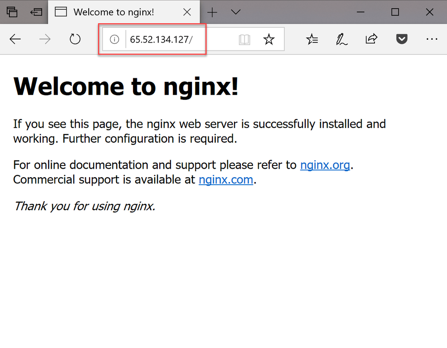Expand tab previews chevron
Screen dimensions: 447x348
pos(236,12)
